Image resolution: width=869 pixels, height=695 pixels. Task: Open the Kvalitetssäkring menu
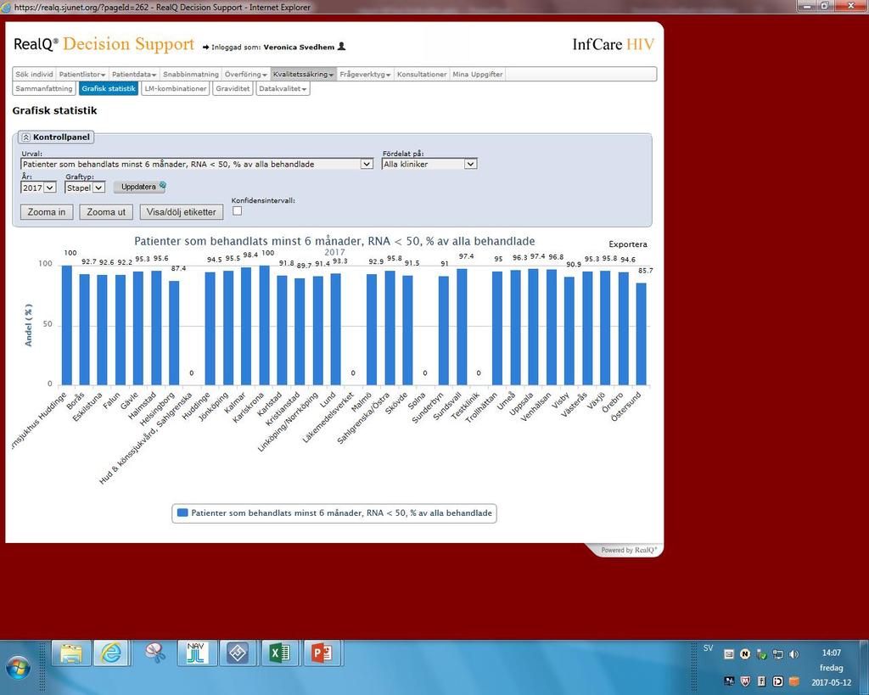tap(303, 75)
